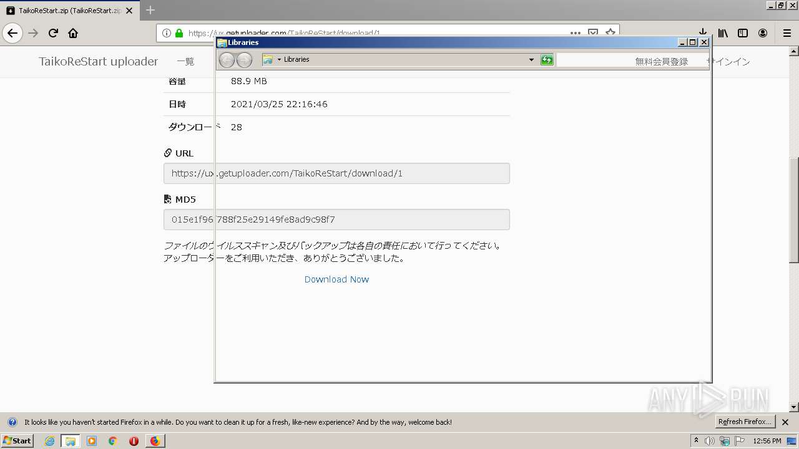The width and height of the screenshot is (799, 449).
Task: Click the download count value 28
Action: pyautogui.click(x=236, y=127)
